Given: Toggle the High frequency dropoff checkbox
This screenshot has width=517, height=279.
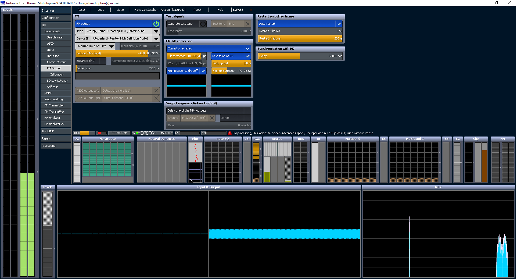Looking at the screenshot, I should (203, 71).
